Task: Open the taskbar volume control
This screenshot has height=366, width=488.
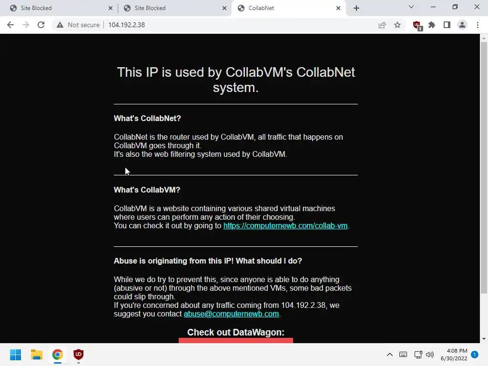Action: 430,355
